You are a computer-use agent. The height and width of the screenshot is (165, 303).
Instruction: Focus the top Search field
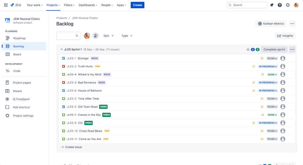click(247, 5)
